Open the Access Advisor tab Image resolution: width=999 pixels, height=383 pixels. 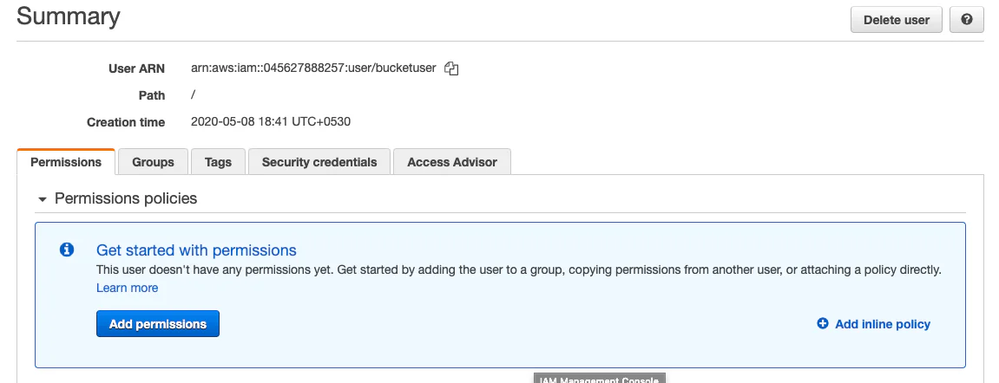tap(452, 161)
